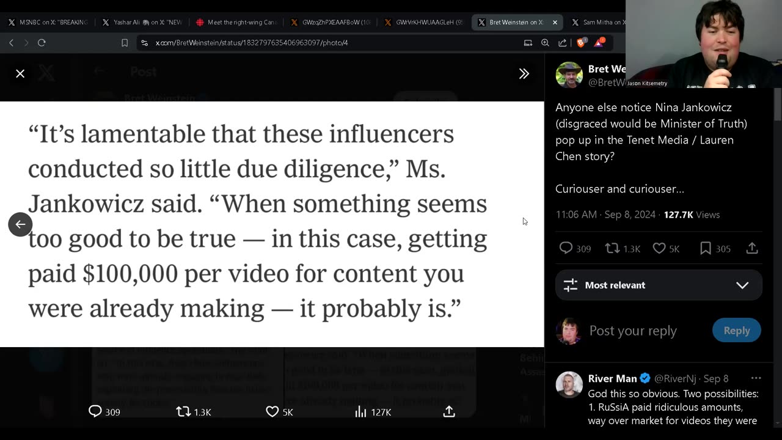782x440 pixels.
Task: Reload the page in the browser
Action: [42, 43]
